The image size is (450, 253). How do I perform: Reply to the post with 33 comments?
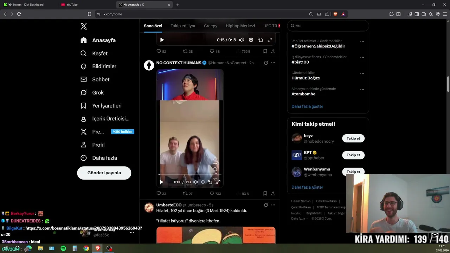point(161,193)
